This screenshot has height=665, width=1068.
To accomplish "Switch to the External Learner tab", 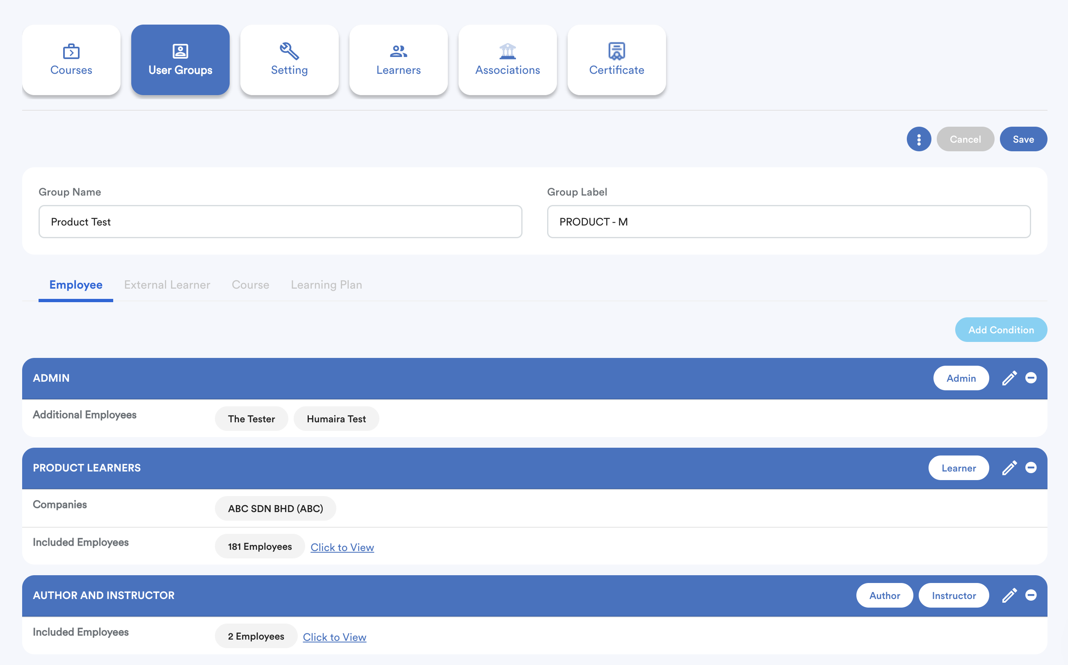I will tap(167, 285).
